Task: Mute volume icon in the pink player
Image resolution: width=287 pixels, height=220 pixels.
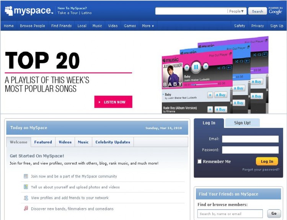Action: click(229, 68)
